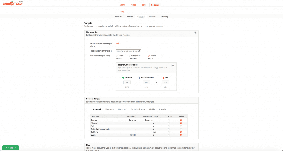This screenshot has width=283, height=151.
Task: Toggle Visible checkbox for Ash
Action: click(181, 126)
